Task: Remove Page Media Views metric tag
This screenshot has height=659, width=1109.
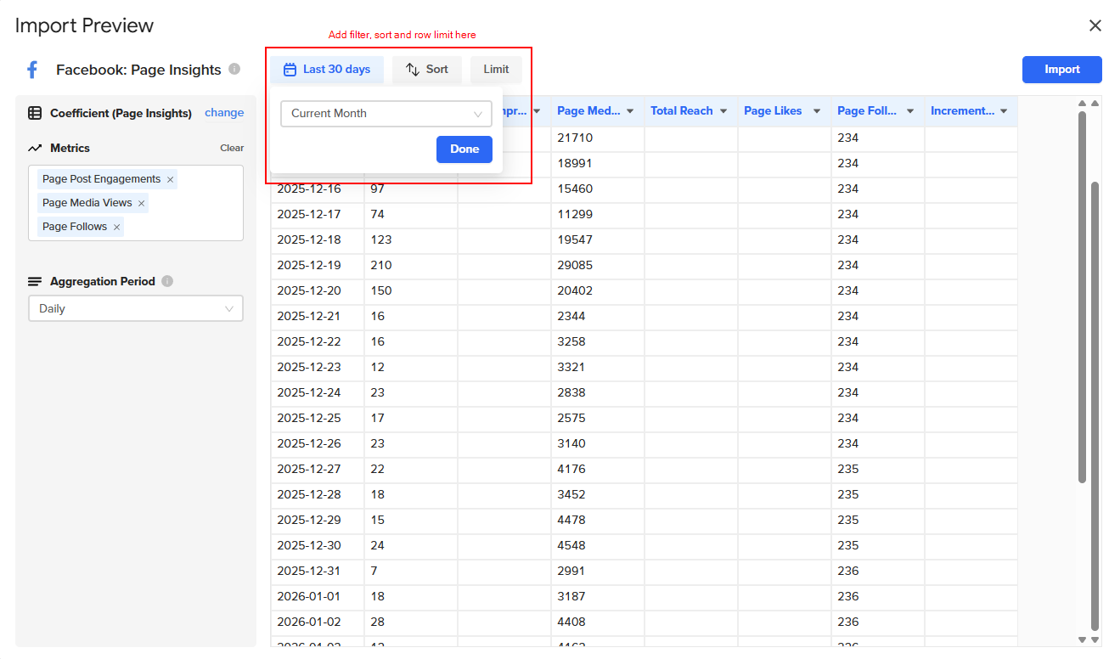Action: [x=142, y=203]
